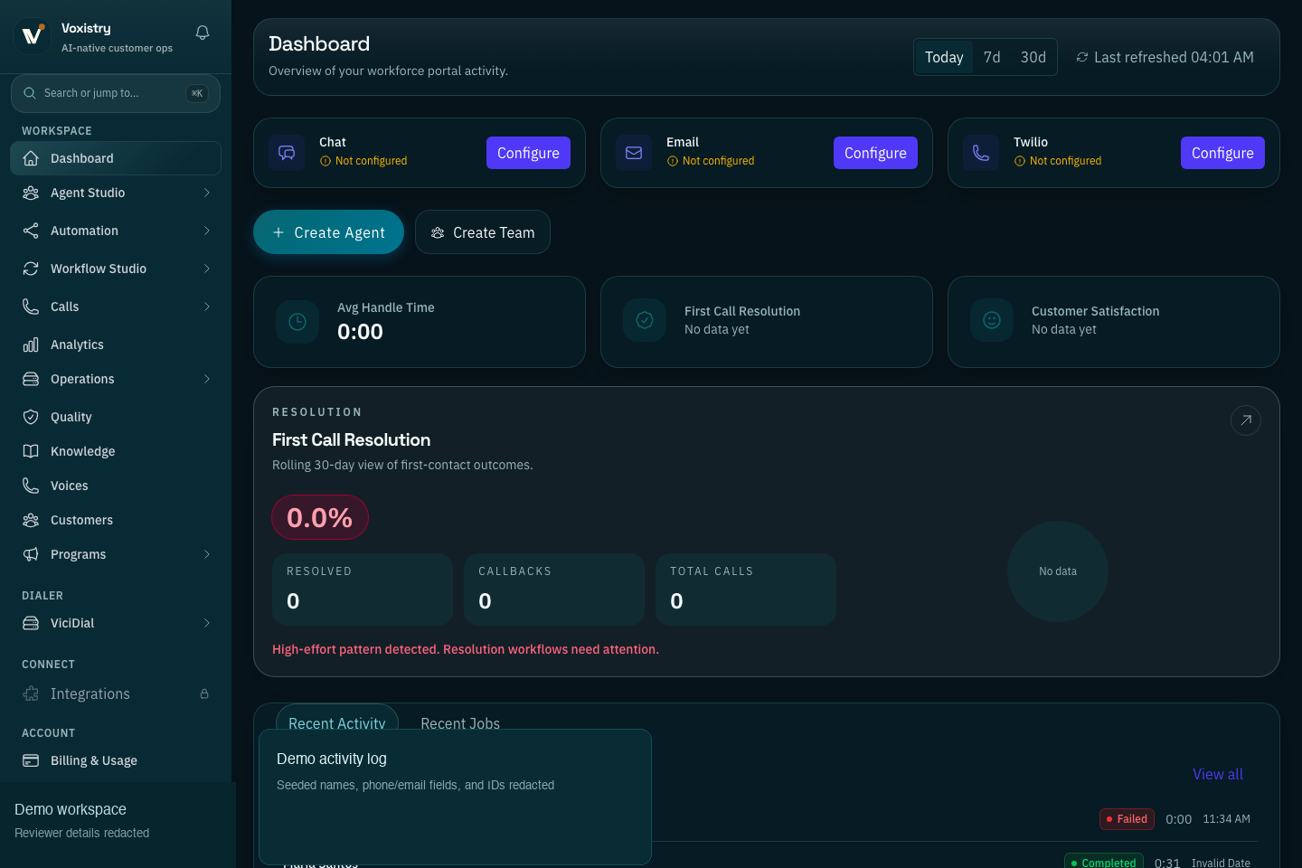This screenshot has width=1302, height=868.
Task: Expand the Calls chevron
Action: pos(207,307)
